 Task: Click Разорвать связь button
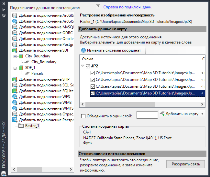click(186, 164)
